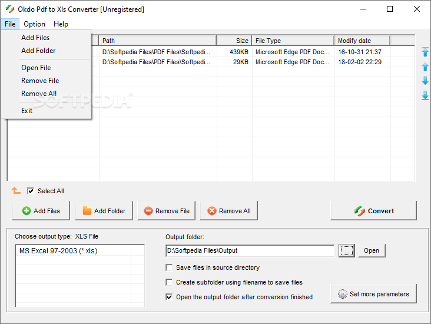Click the 18-02-02 22:29 date cell
This screenshot has height=324, width=431.
tap(360, 62)
